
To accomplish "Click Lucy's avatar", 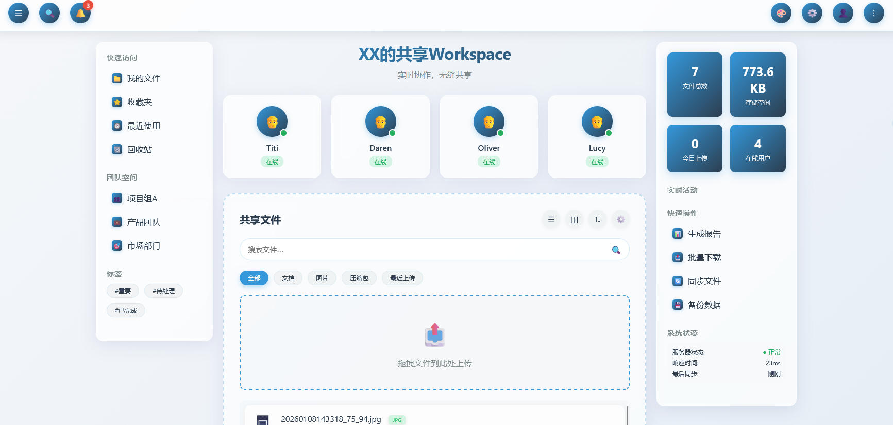I will coord(597,121).
